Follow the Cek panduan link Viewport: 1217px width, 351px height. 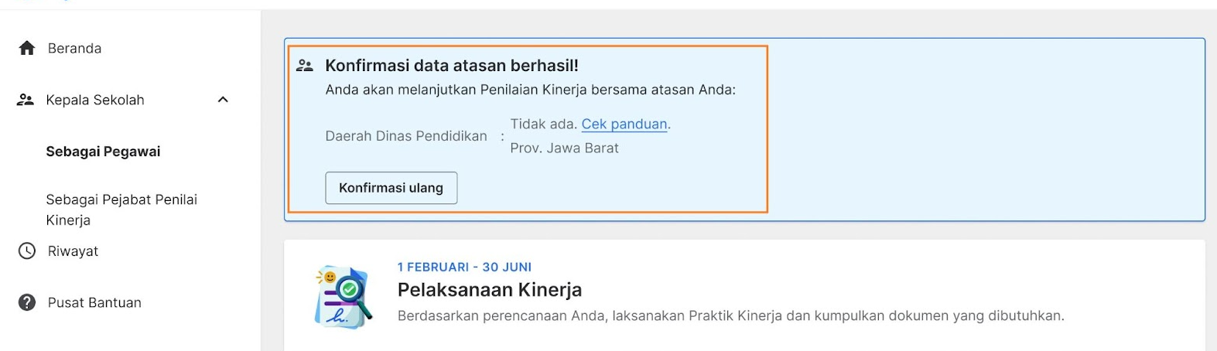(x=624, y=124)
